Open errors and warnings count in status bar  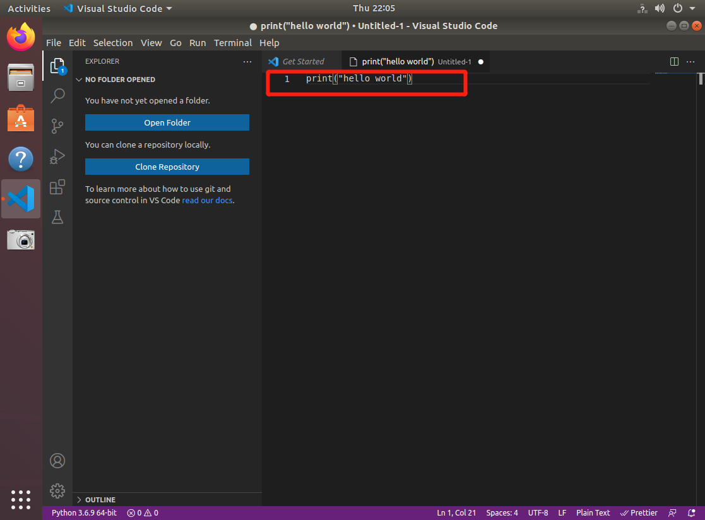click(x=143, y=513)
